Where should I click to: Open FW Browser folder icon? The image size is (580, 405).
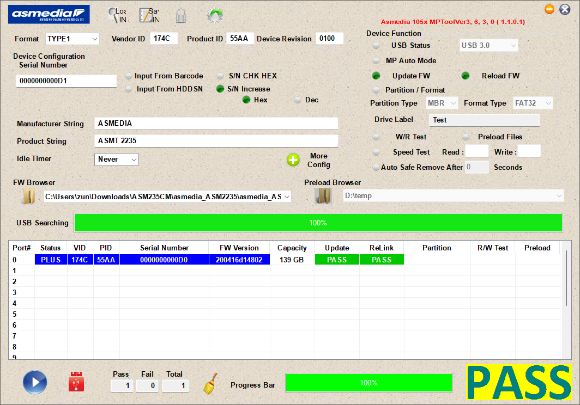coord(28,197)
